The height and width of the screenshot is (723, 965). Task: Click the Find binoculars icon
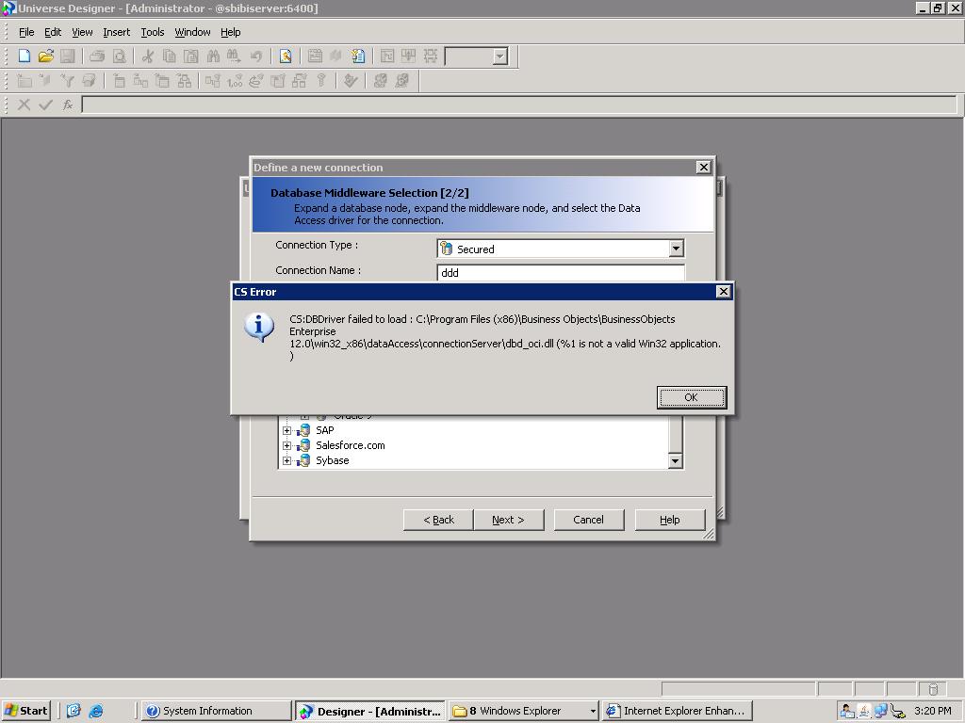213,56
